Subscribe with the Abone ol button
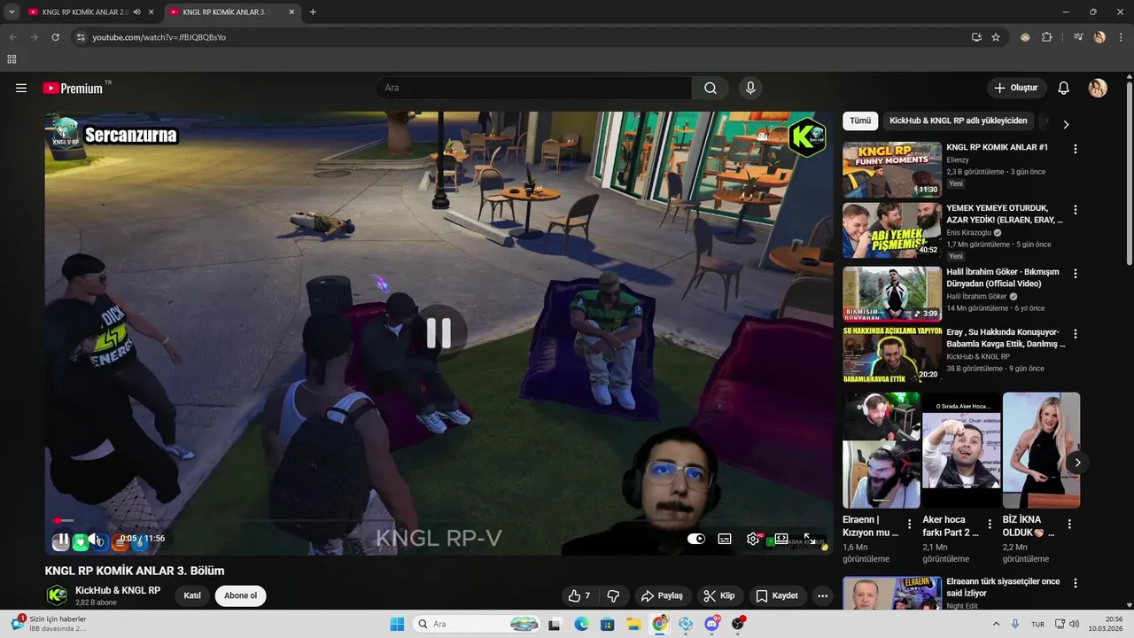Screen dimensions: 1134x638 (x=240, y=595)
